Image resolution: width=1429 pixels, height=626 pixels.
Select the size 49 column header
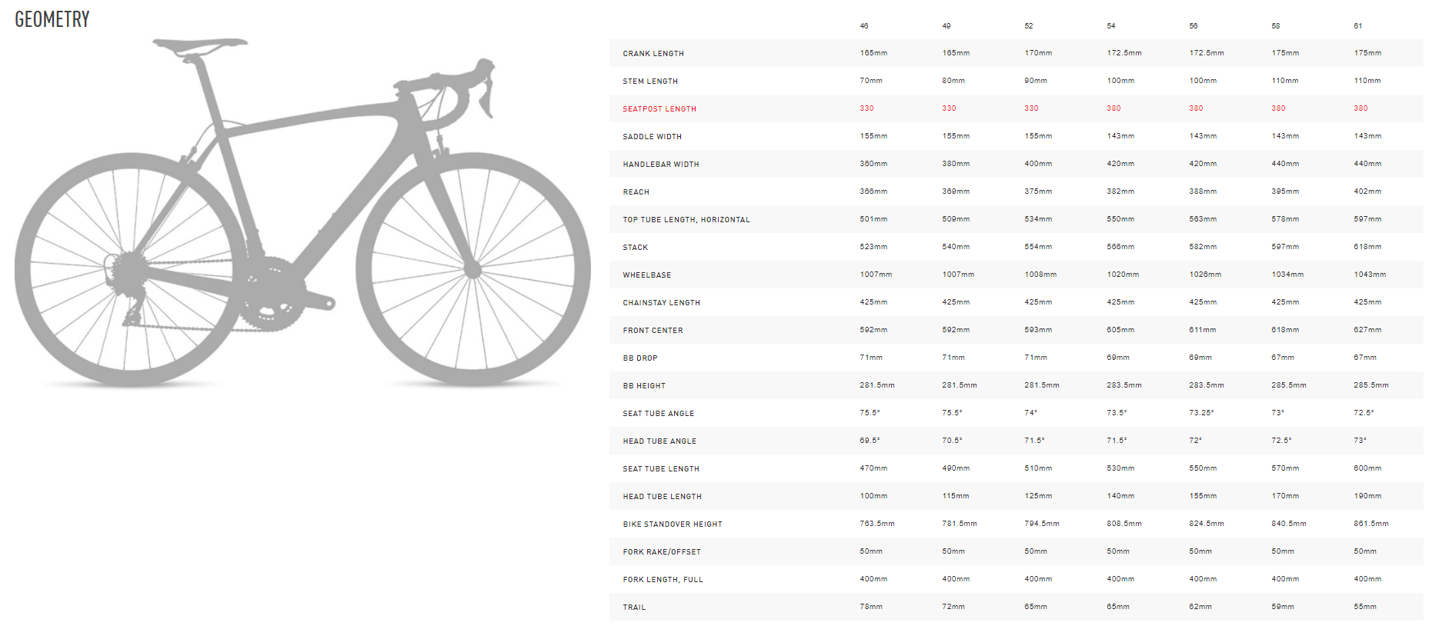[946, 26]
